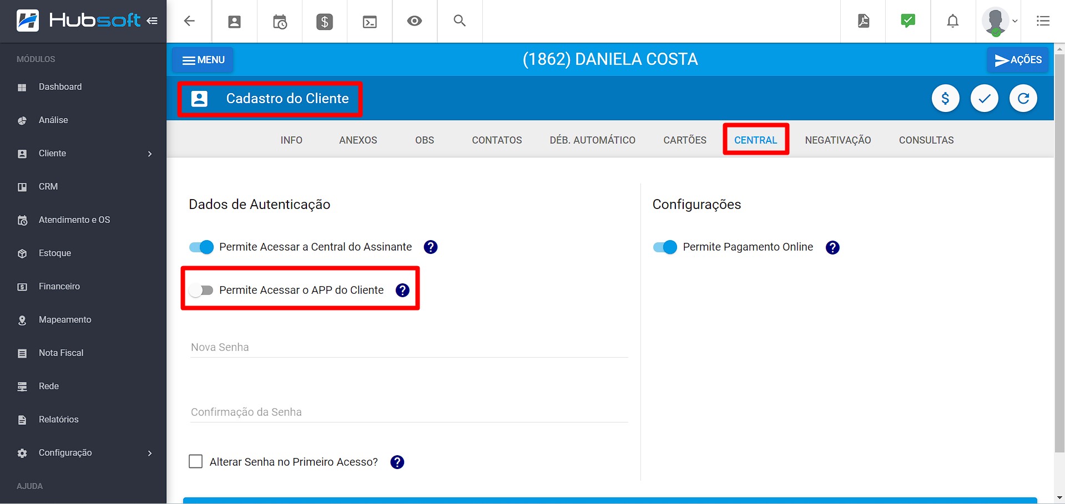Switch to the NEGATIVAÇÃO tab
Viewport: 1065px width, 504px height.
838,140
